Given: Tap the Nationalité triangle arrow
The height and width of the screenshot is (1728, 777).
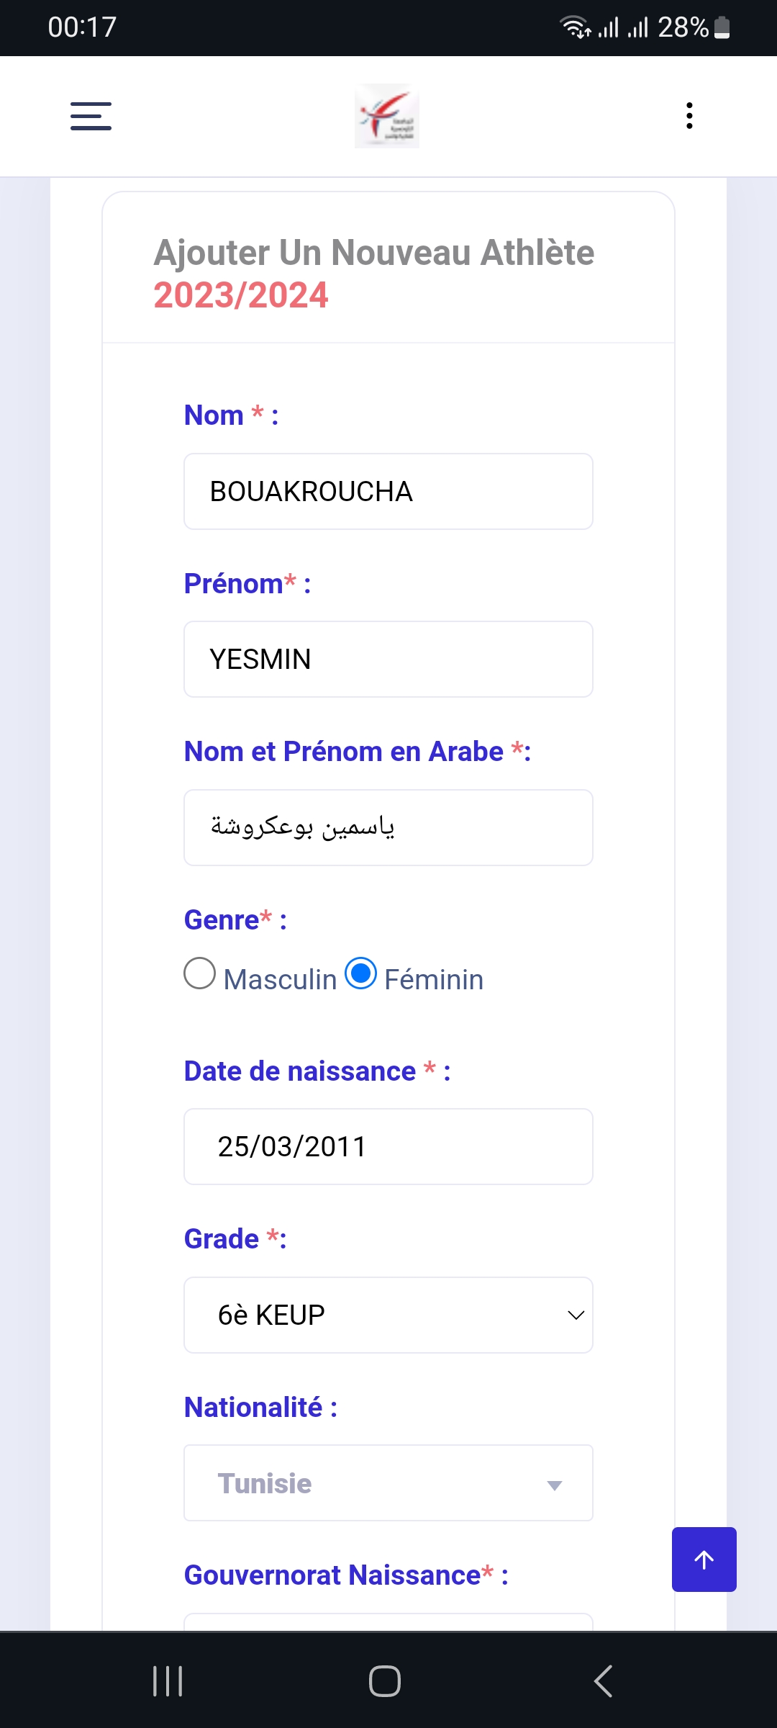Looking at the screenshot, I should 554,1485.
